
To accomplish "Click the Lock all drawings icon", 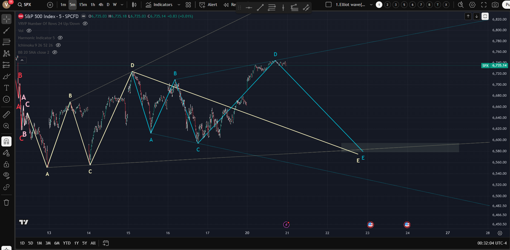I will coord(6,164).
